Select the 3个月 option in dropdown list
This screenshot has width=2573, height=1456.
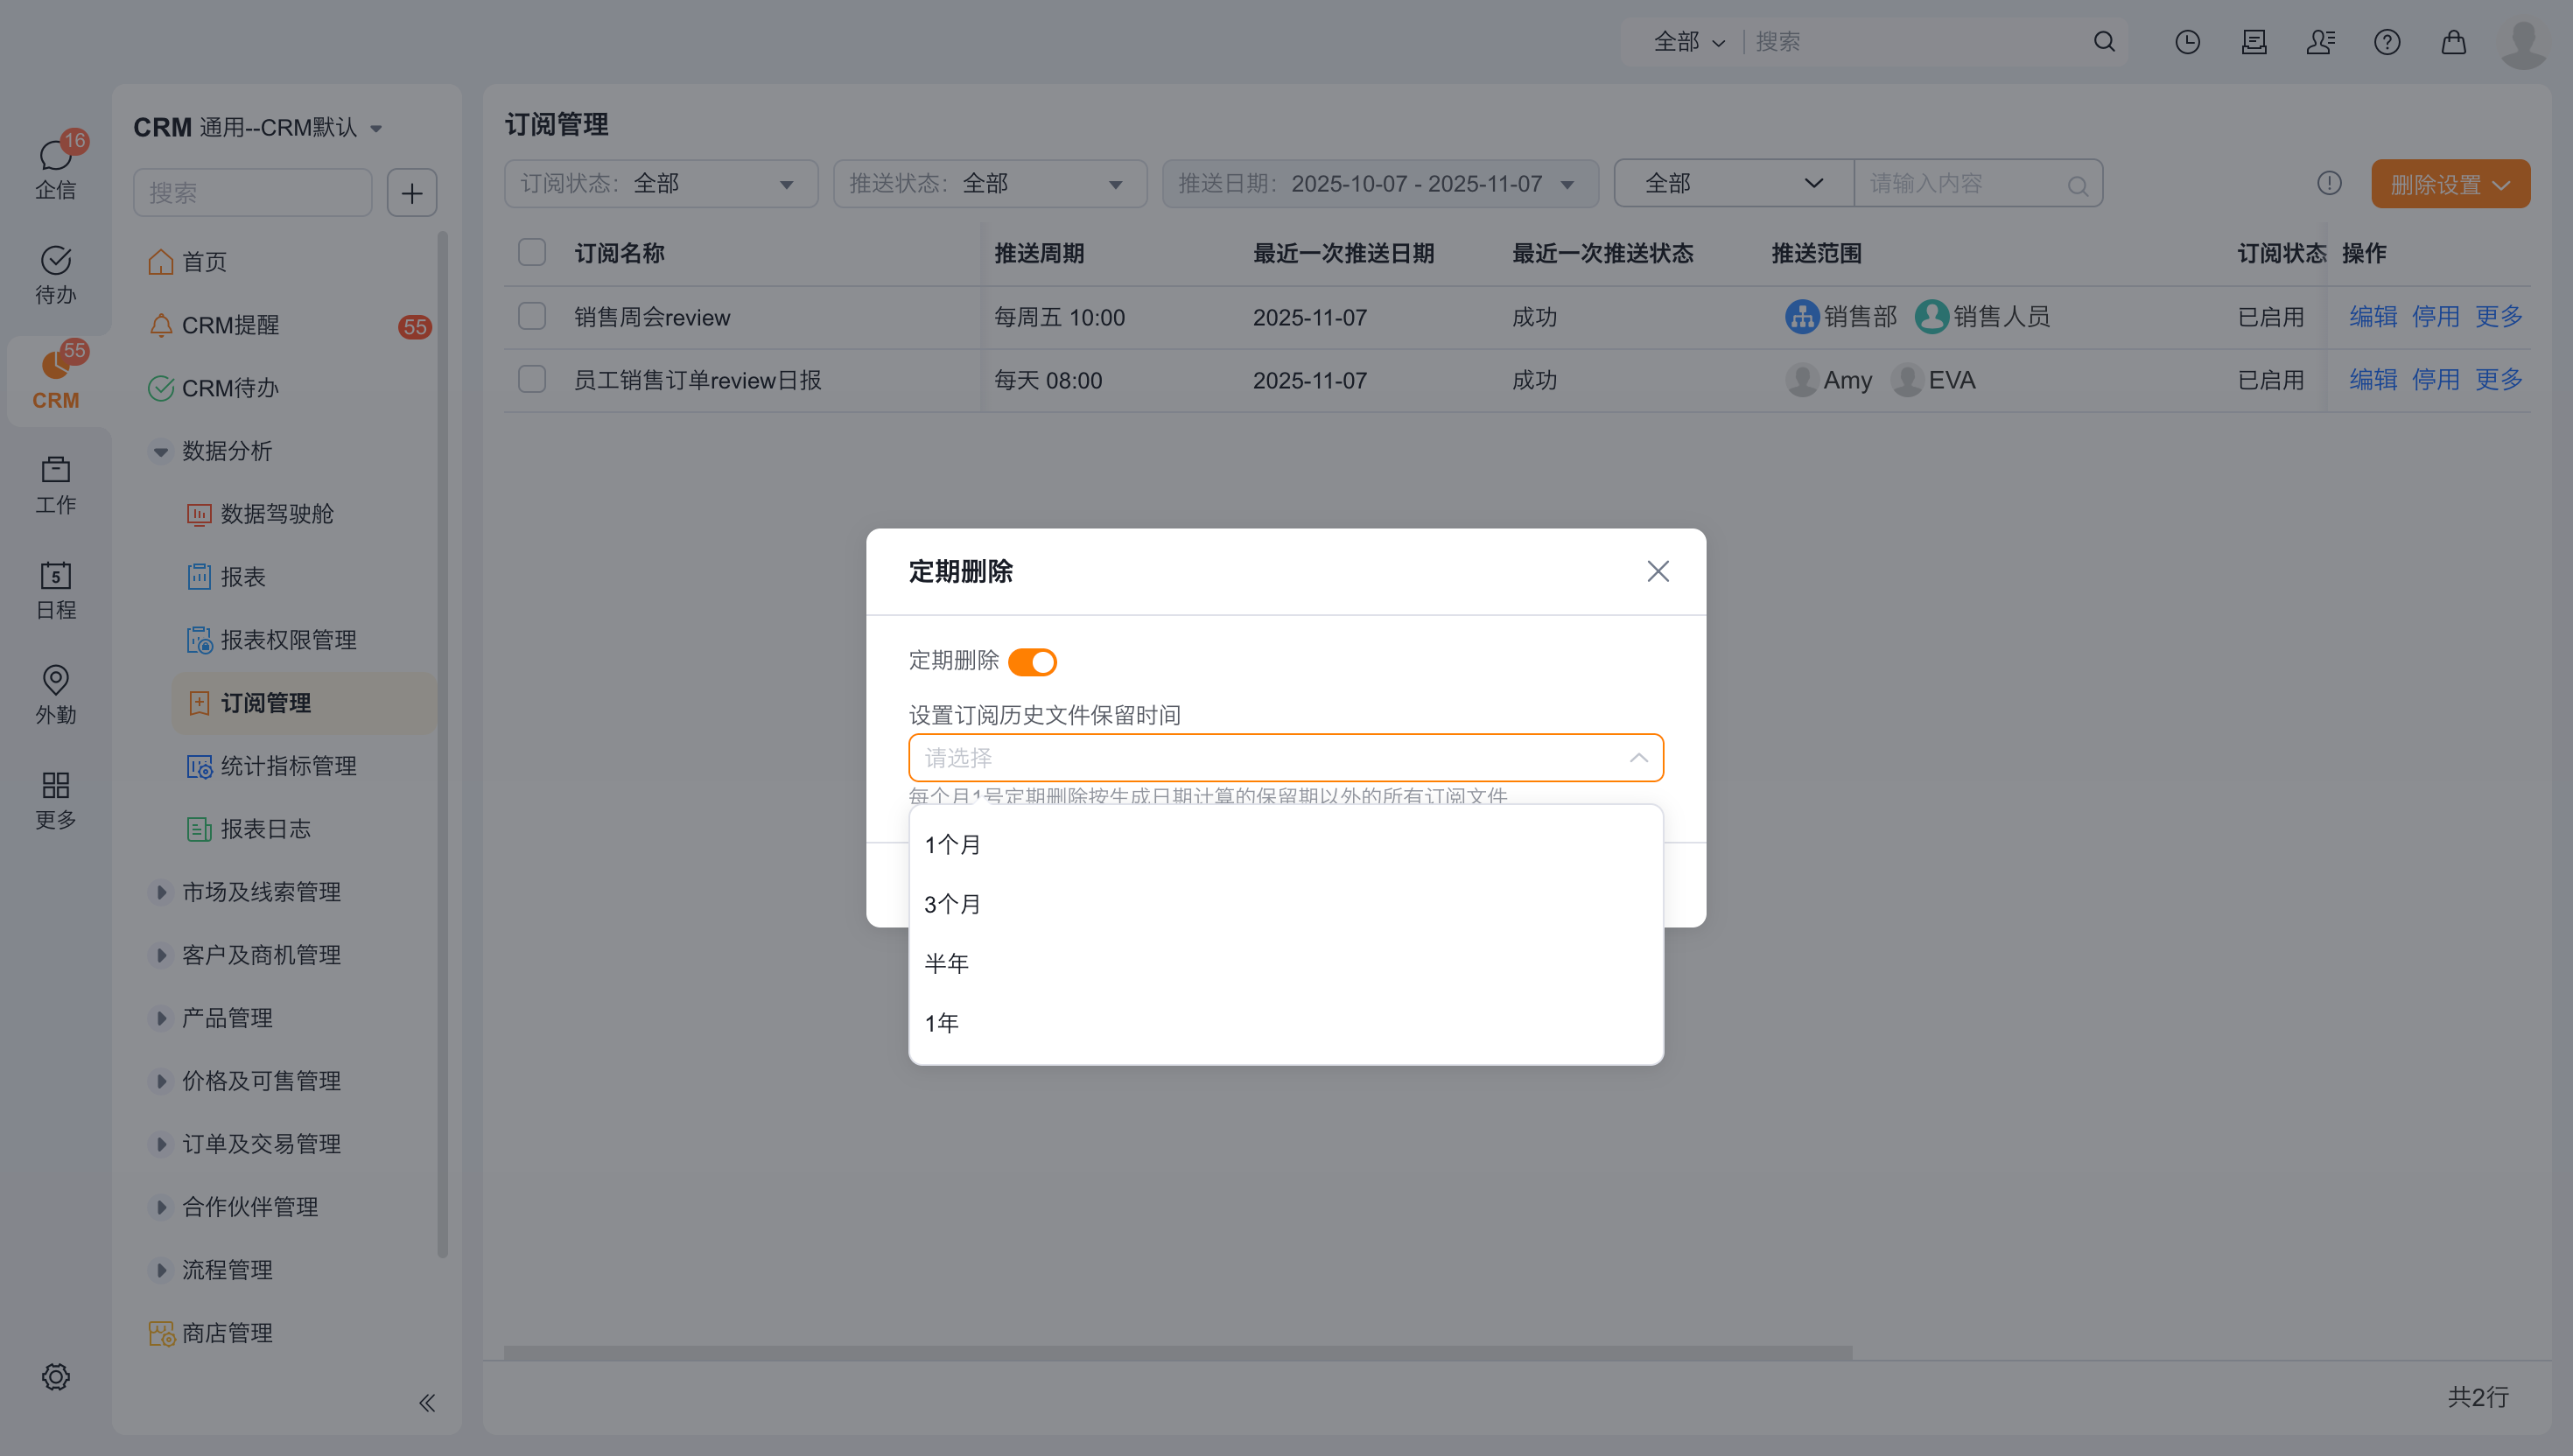pos(952,904)
